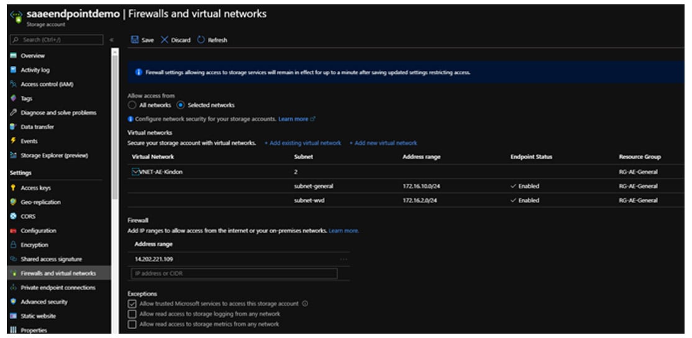Click Add existing virtual network link
Viewport: 692px width, 338px height.
(303, 143)
